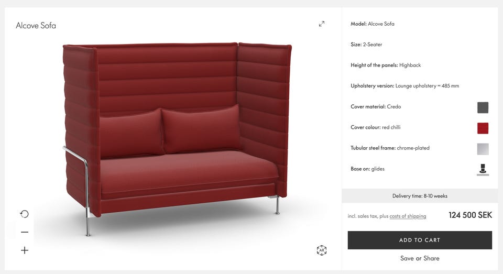Viewport: 503px width, 274px height.
Task: Choose the chrome-plated frame swatch
Action: tap(483, 149)
